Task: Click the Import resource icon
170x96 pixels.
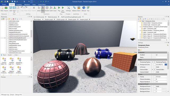Action: [x=6, y=9]
